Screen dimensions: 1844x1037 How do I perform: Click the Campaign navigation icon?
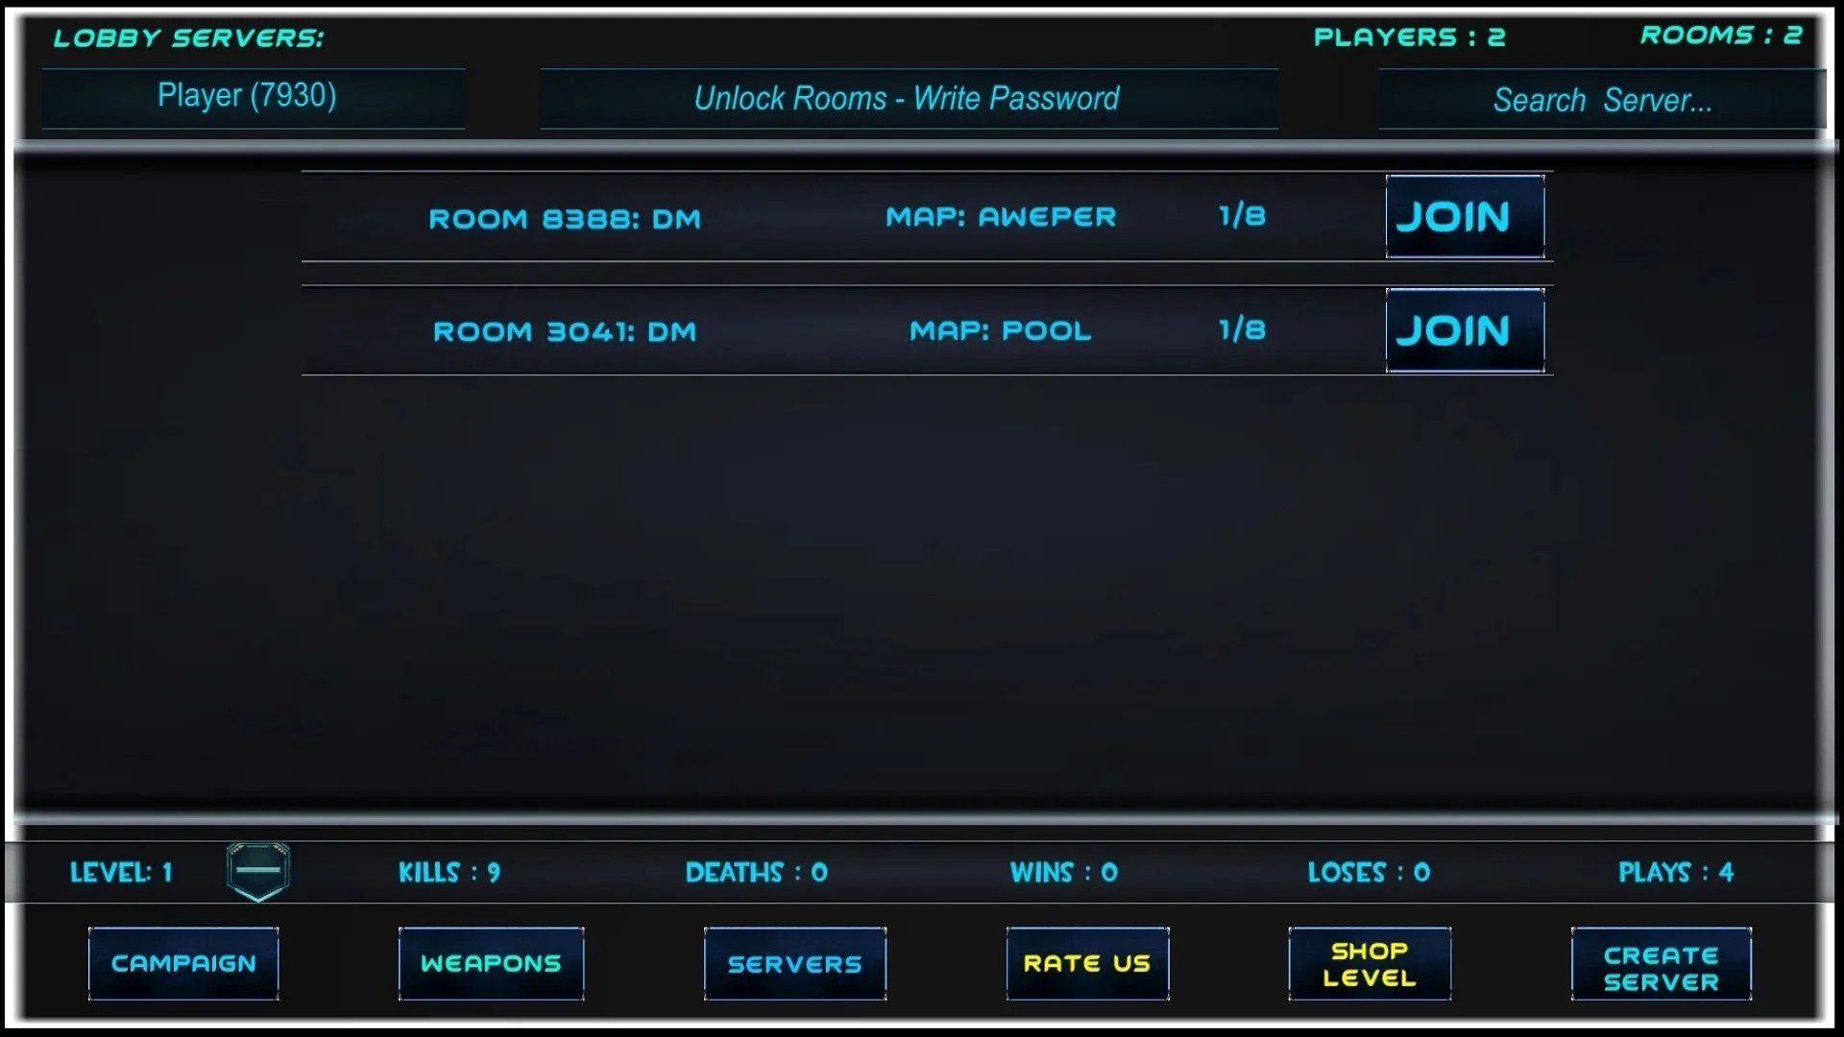click(183, 964)
